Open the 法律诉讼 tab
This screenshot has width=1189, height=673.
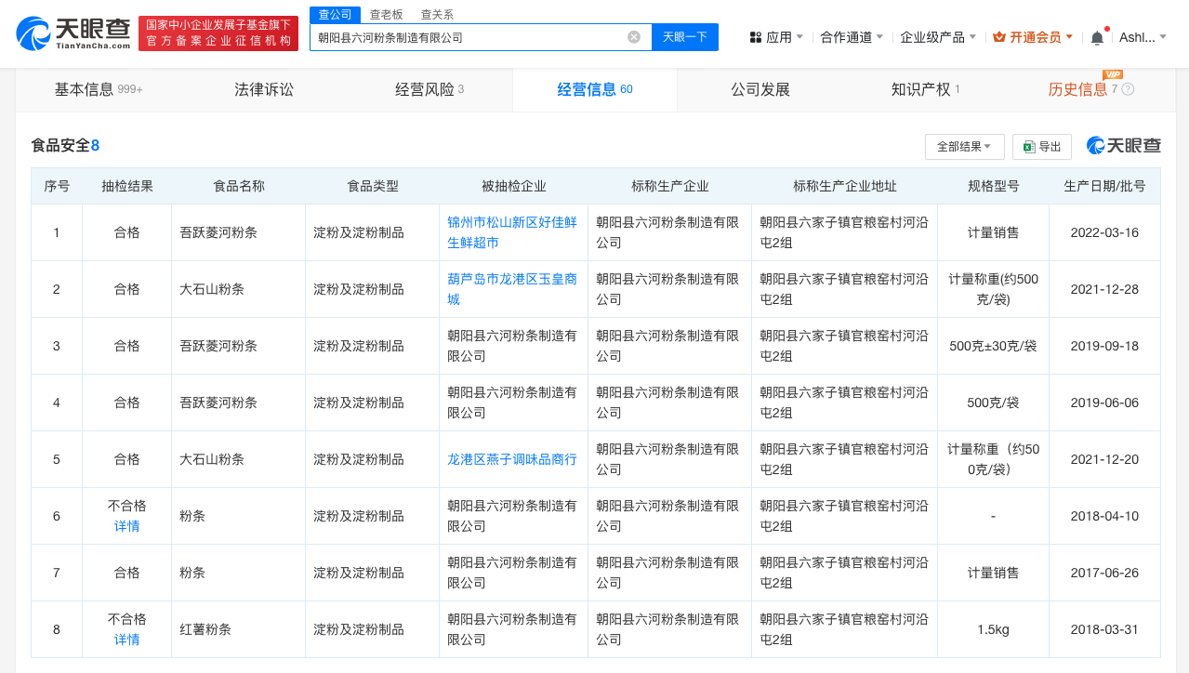click(264, 89)
